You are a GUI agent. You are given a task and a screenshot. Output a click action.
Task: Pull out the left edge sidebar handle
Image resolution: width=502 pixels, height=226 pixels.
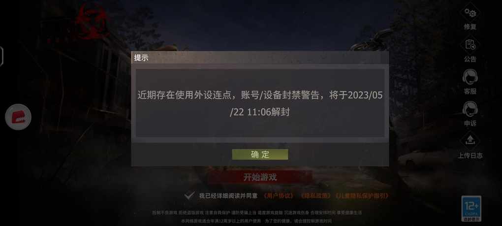click(x=1, y=56)
